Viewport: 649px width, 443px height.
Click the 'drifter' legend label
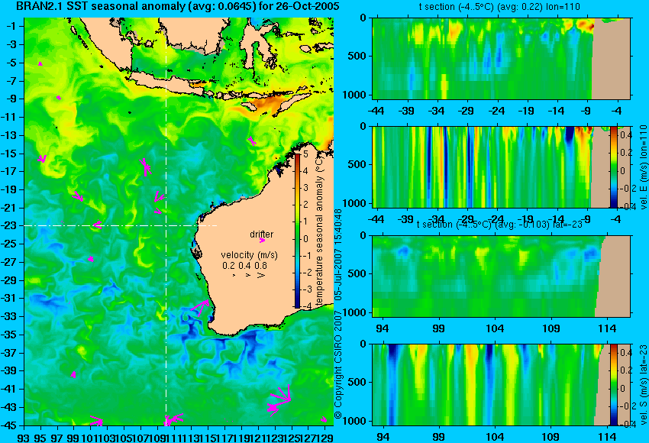(x=262, y=234)
